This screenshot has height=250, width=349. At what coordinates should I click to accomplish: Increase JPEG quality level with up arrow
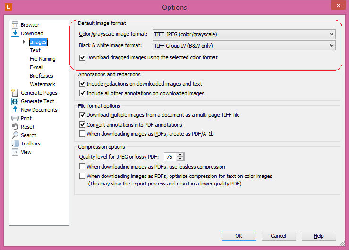pyautogui.click(x=180, y=155)
